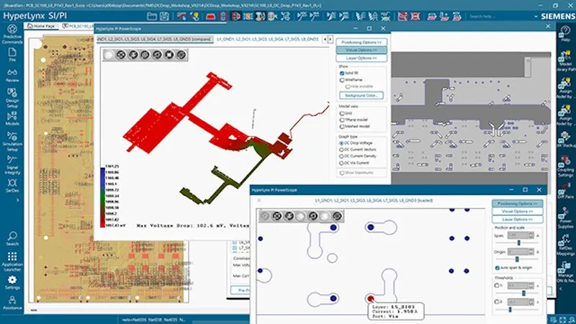
Task: Select threshold 2 radio button
Action: point(497,302)
